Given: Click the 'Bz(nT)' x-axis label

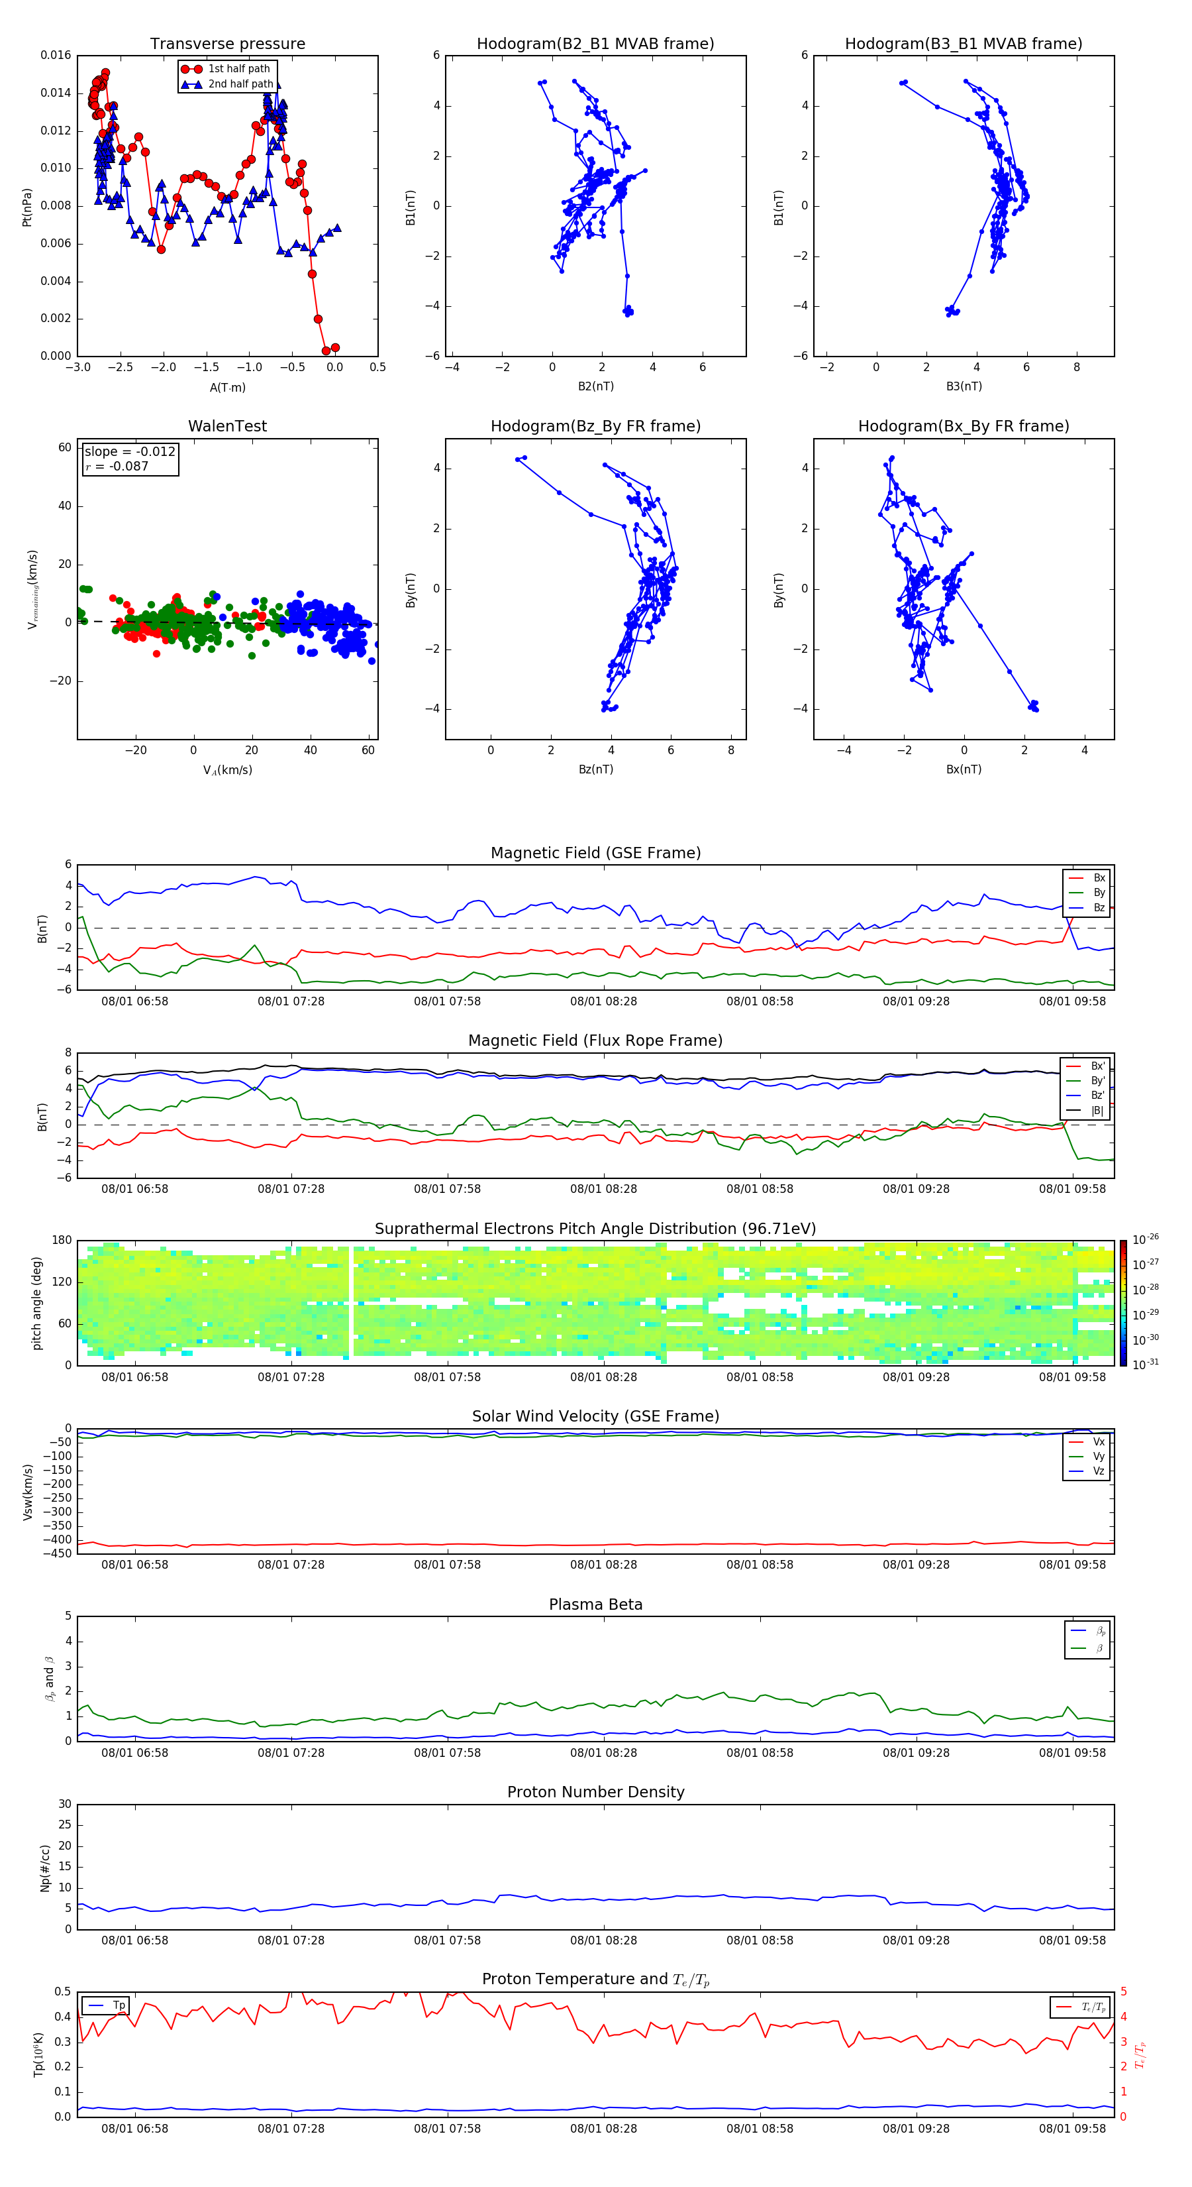Looking at the screenshot, I should pyautogui.click(x=595, y=769).
